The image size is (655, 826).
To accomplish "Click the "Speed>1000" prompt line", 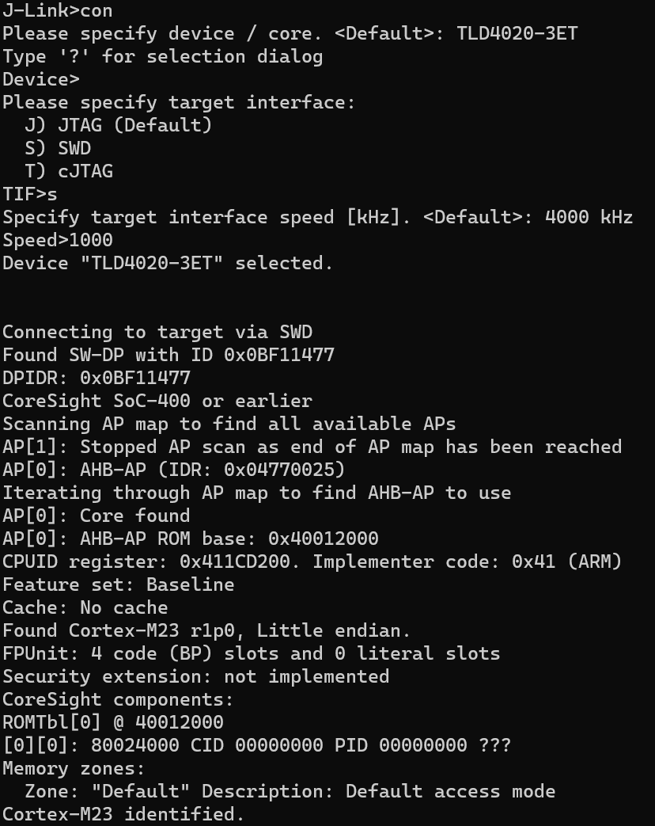I will click(58, 240).
